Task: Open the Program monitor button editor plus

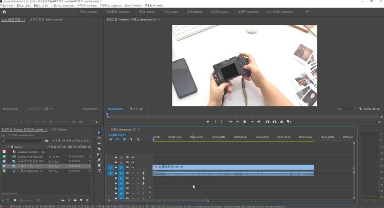Action: 379,122
